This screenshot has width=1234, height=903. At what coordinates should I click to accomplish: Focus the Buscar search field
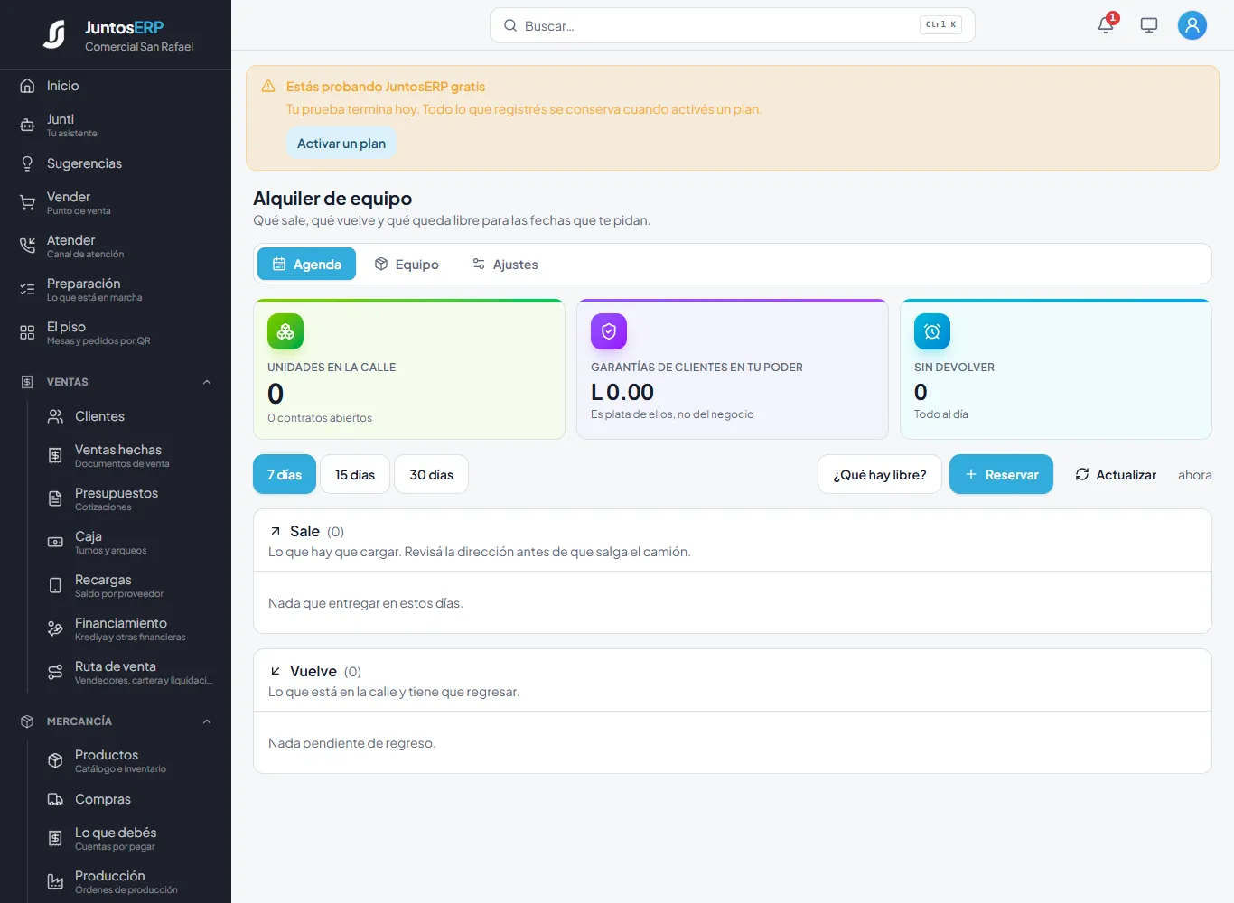click(x=733, y=25)
